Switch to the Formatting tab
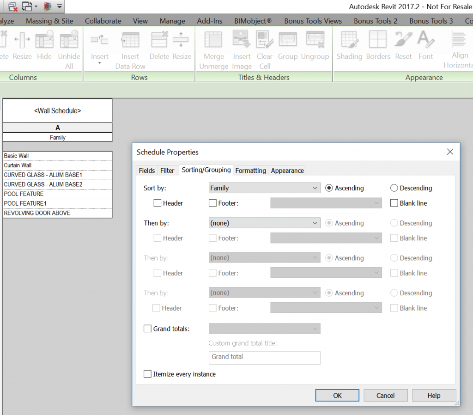Image resolution: width=473 pixels, height=415 pixels. point(250,171)
